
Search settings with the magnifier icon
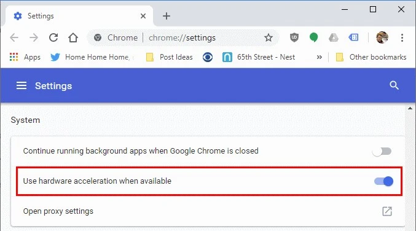tap(394, 85)
